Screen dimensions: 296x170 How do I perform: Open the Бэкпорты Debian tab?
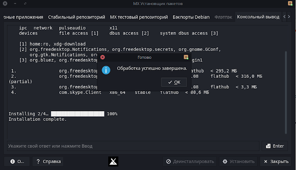[x=191, y=17]
